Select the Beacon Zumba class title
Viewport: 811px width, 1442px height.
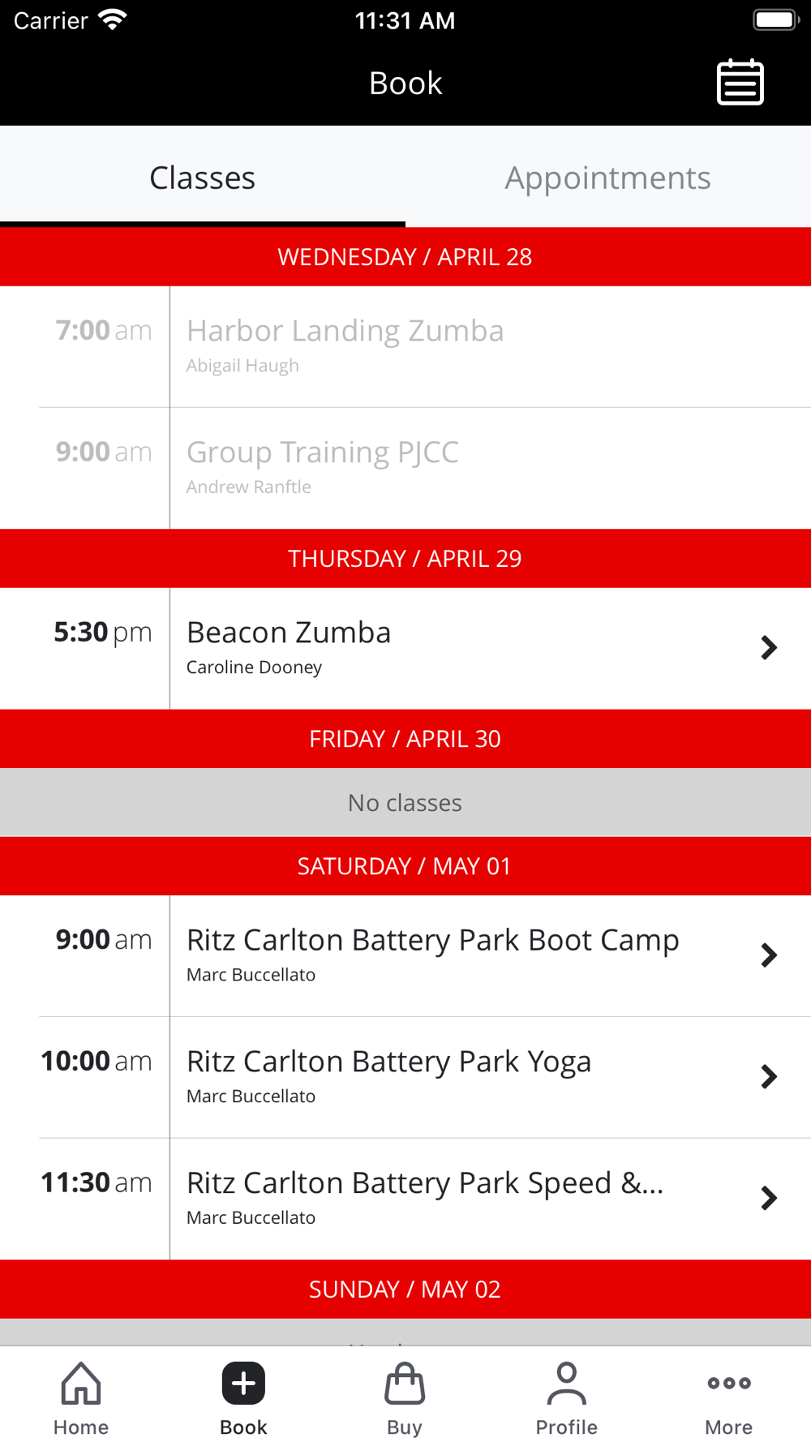click(x=289, y=633)
